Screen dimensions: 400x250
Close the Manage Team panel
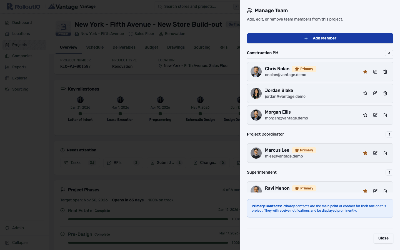[383, 238]
